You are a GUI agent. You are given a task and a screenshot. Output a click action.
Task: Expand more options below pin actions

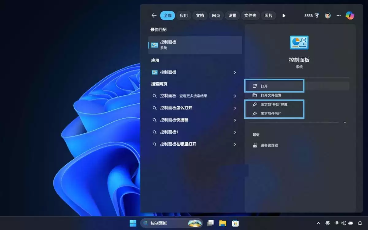[345, 122]
